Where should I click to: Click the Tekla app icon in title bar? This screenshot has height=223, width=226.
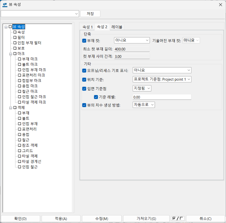point(5,4)
